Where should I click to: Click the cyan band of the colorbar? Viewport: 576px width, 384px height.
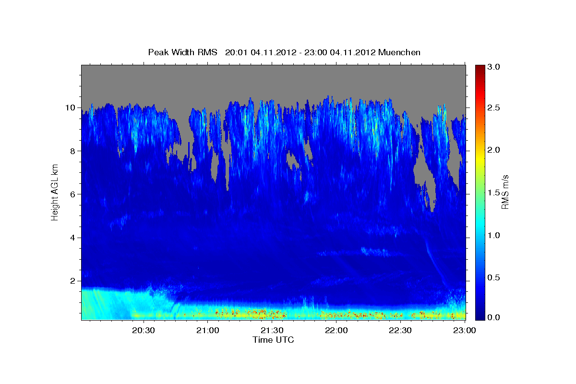point(480,225)
